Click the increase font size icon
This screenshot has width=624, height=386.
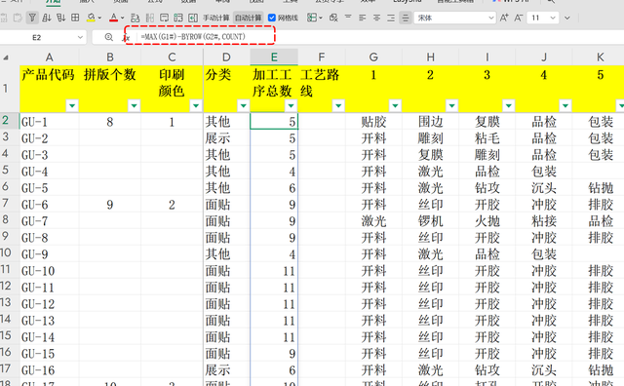[504, 18]
